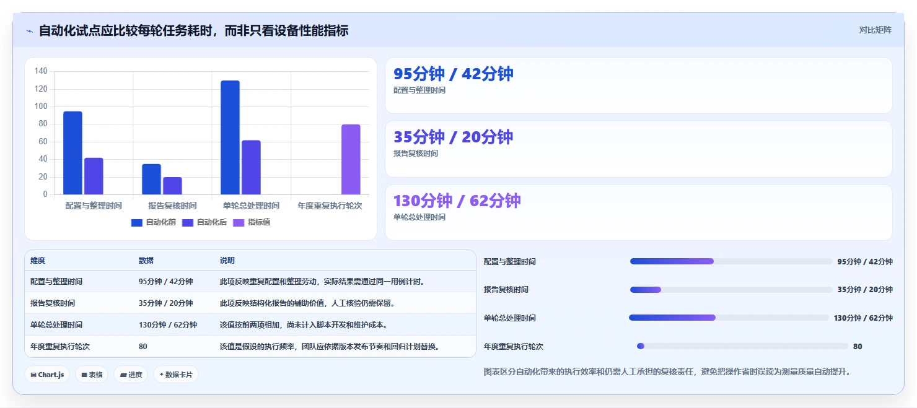Viewport: 917px width, 408px height.
Task: Click the 进度 tag chip
Action: coord(131,375)
